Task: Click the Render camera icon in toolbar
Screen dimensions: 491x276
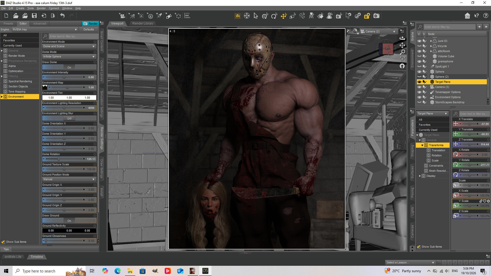Action: (x=376, y=16)
